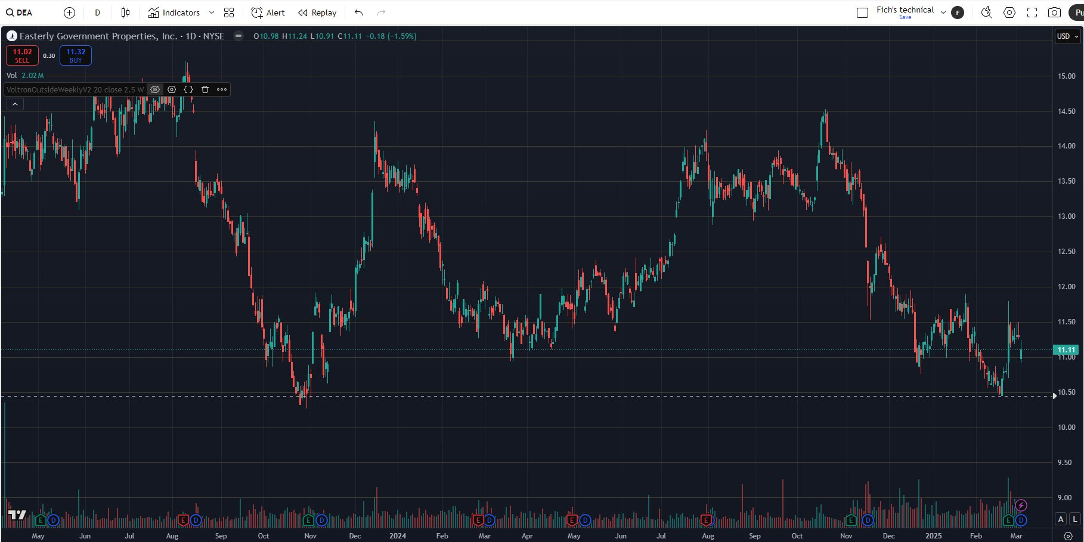1084x542 pixels.
Task: Take a chart snapshot with camera icon
Action: [x=1054, y=13]
